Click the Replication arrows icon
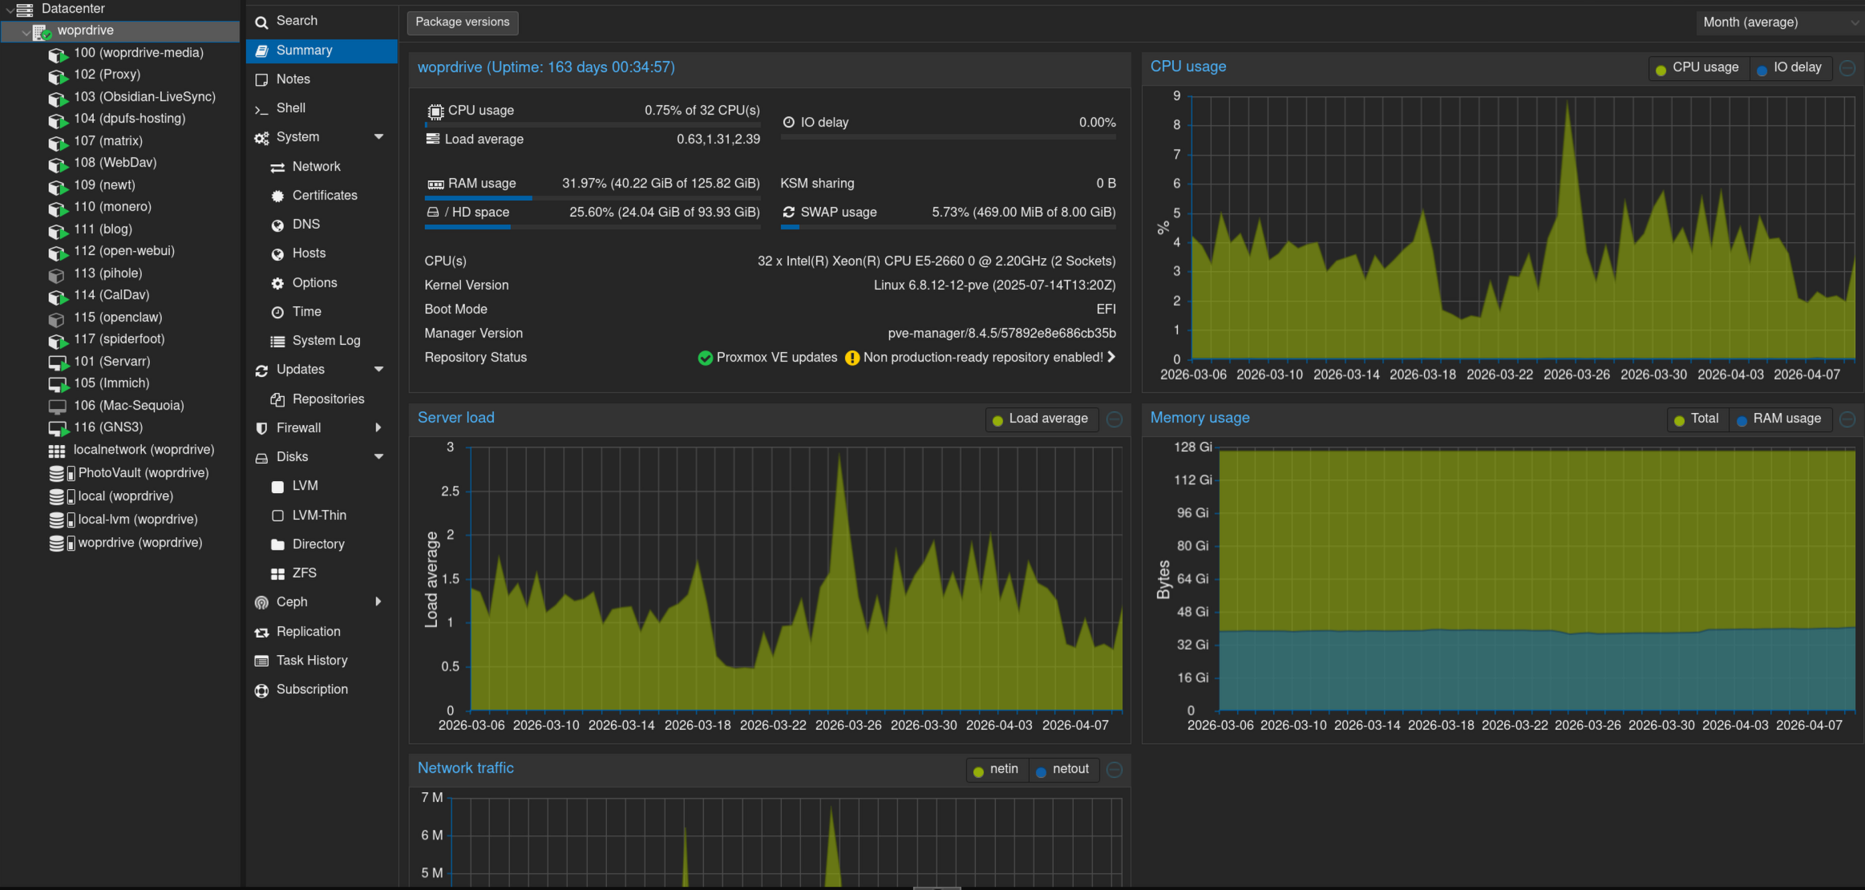The image size is (1865, 890). pyautogui.click(x=261, y=633)
